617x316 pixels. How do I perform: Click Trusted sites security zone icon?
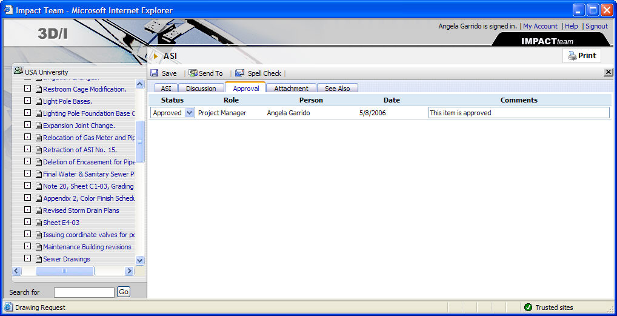528,308
